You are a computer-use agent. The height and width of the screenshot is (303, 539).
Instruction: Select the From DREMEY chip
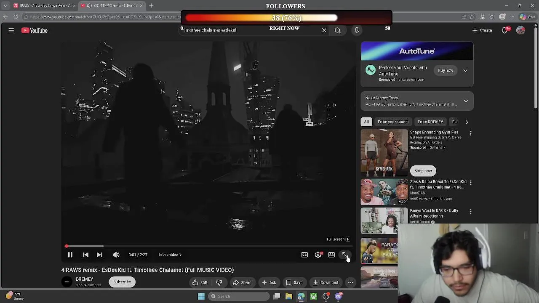(430, 122)
